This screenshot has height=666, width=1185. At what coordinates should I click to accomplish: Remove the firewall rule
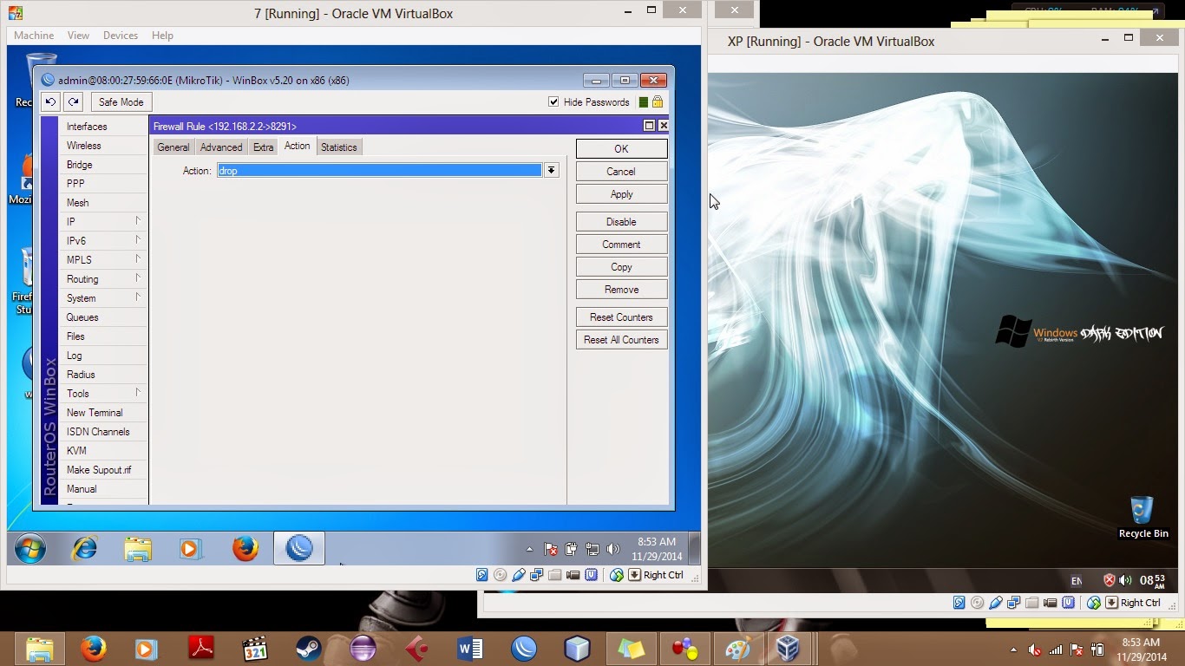click(x=621, y=290)
